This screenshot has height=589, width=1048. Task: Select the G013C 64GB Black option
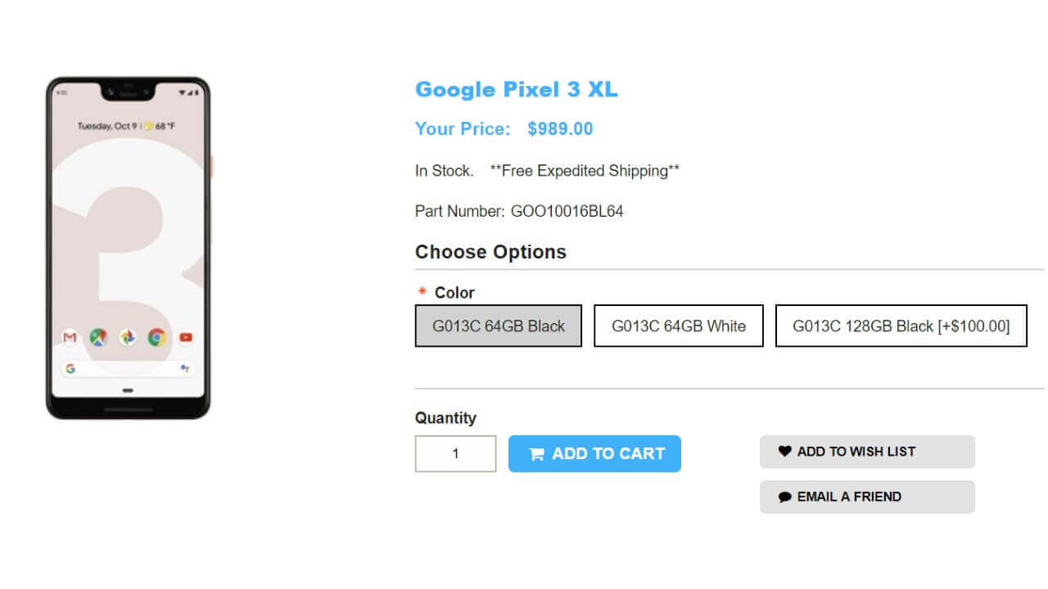coord(498,326)
